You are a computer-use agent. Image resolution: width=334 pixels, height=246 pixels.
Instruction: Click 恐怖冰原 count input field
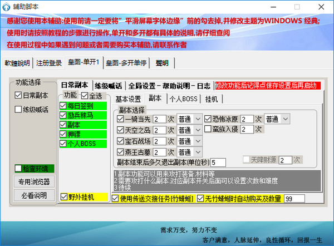tap(247, 119)
